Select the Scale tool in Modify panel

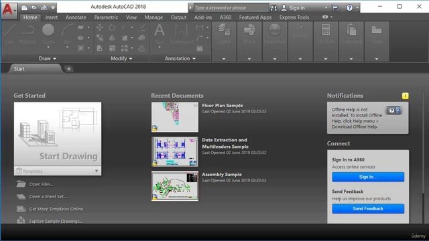(112, 48)
